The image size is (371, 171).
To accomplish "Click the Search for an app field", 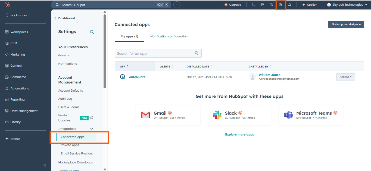I will pos(155,53).
